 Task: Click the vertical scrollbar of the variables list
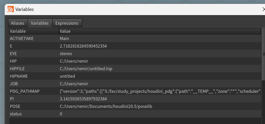pos(263,54)
